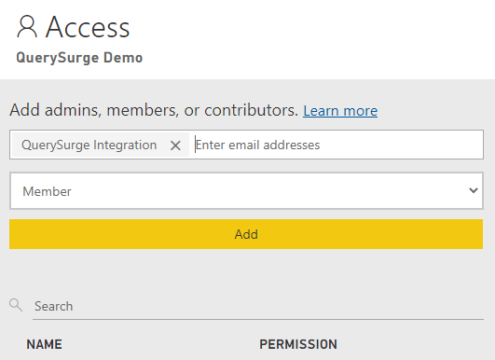Screen dimensions: 495x360
Task: Click the yellow Add button
Action: (246, 234)
